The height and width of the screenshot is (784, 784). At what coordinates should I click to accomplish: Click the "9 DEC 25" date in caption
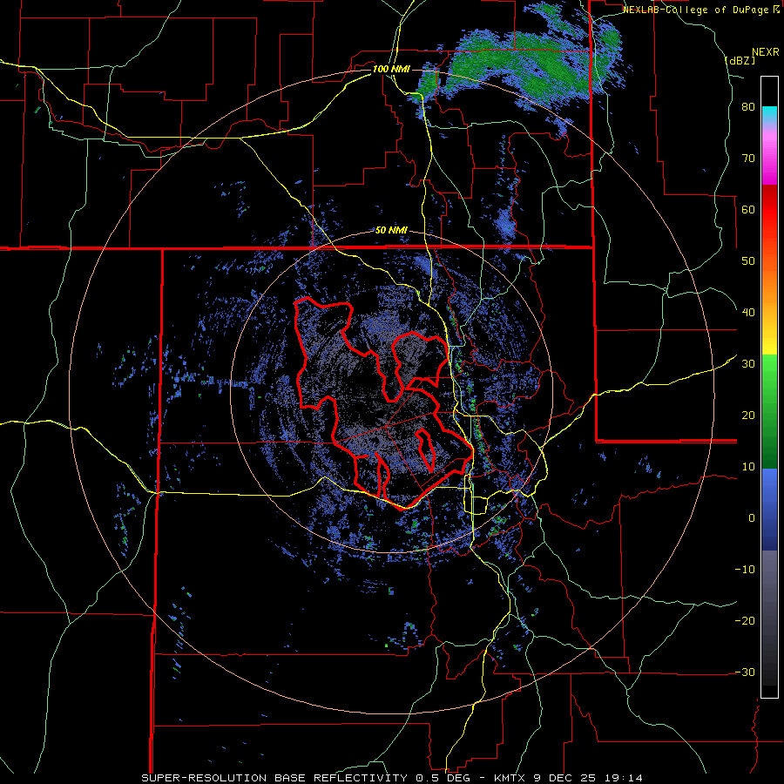[x=565, y=778]
